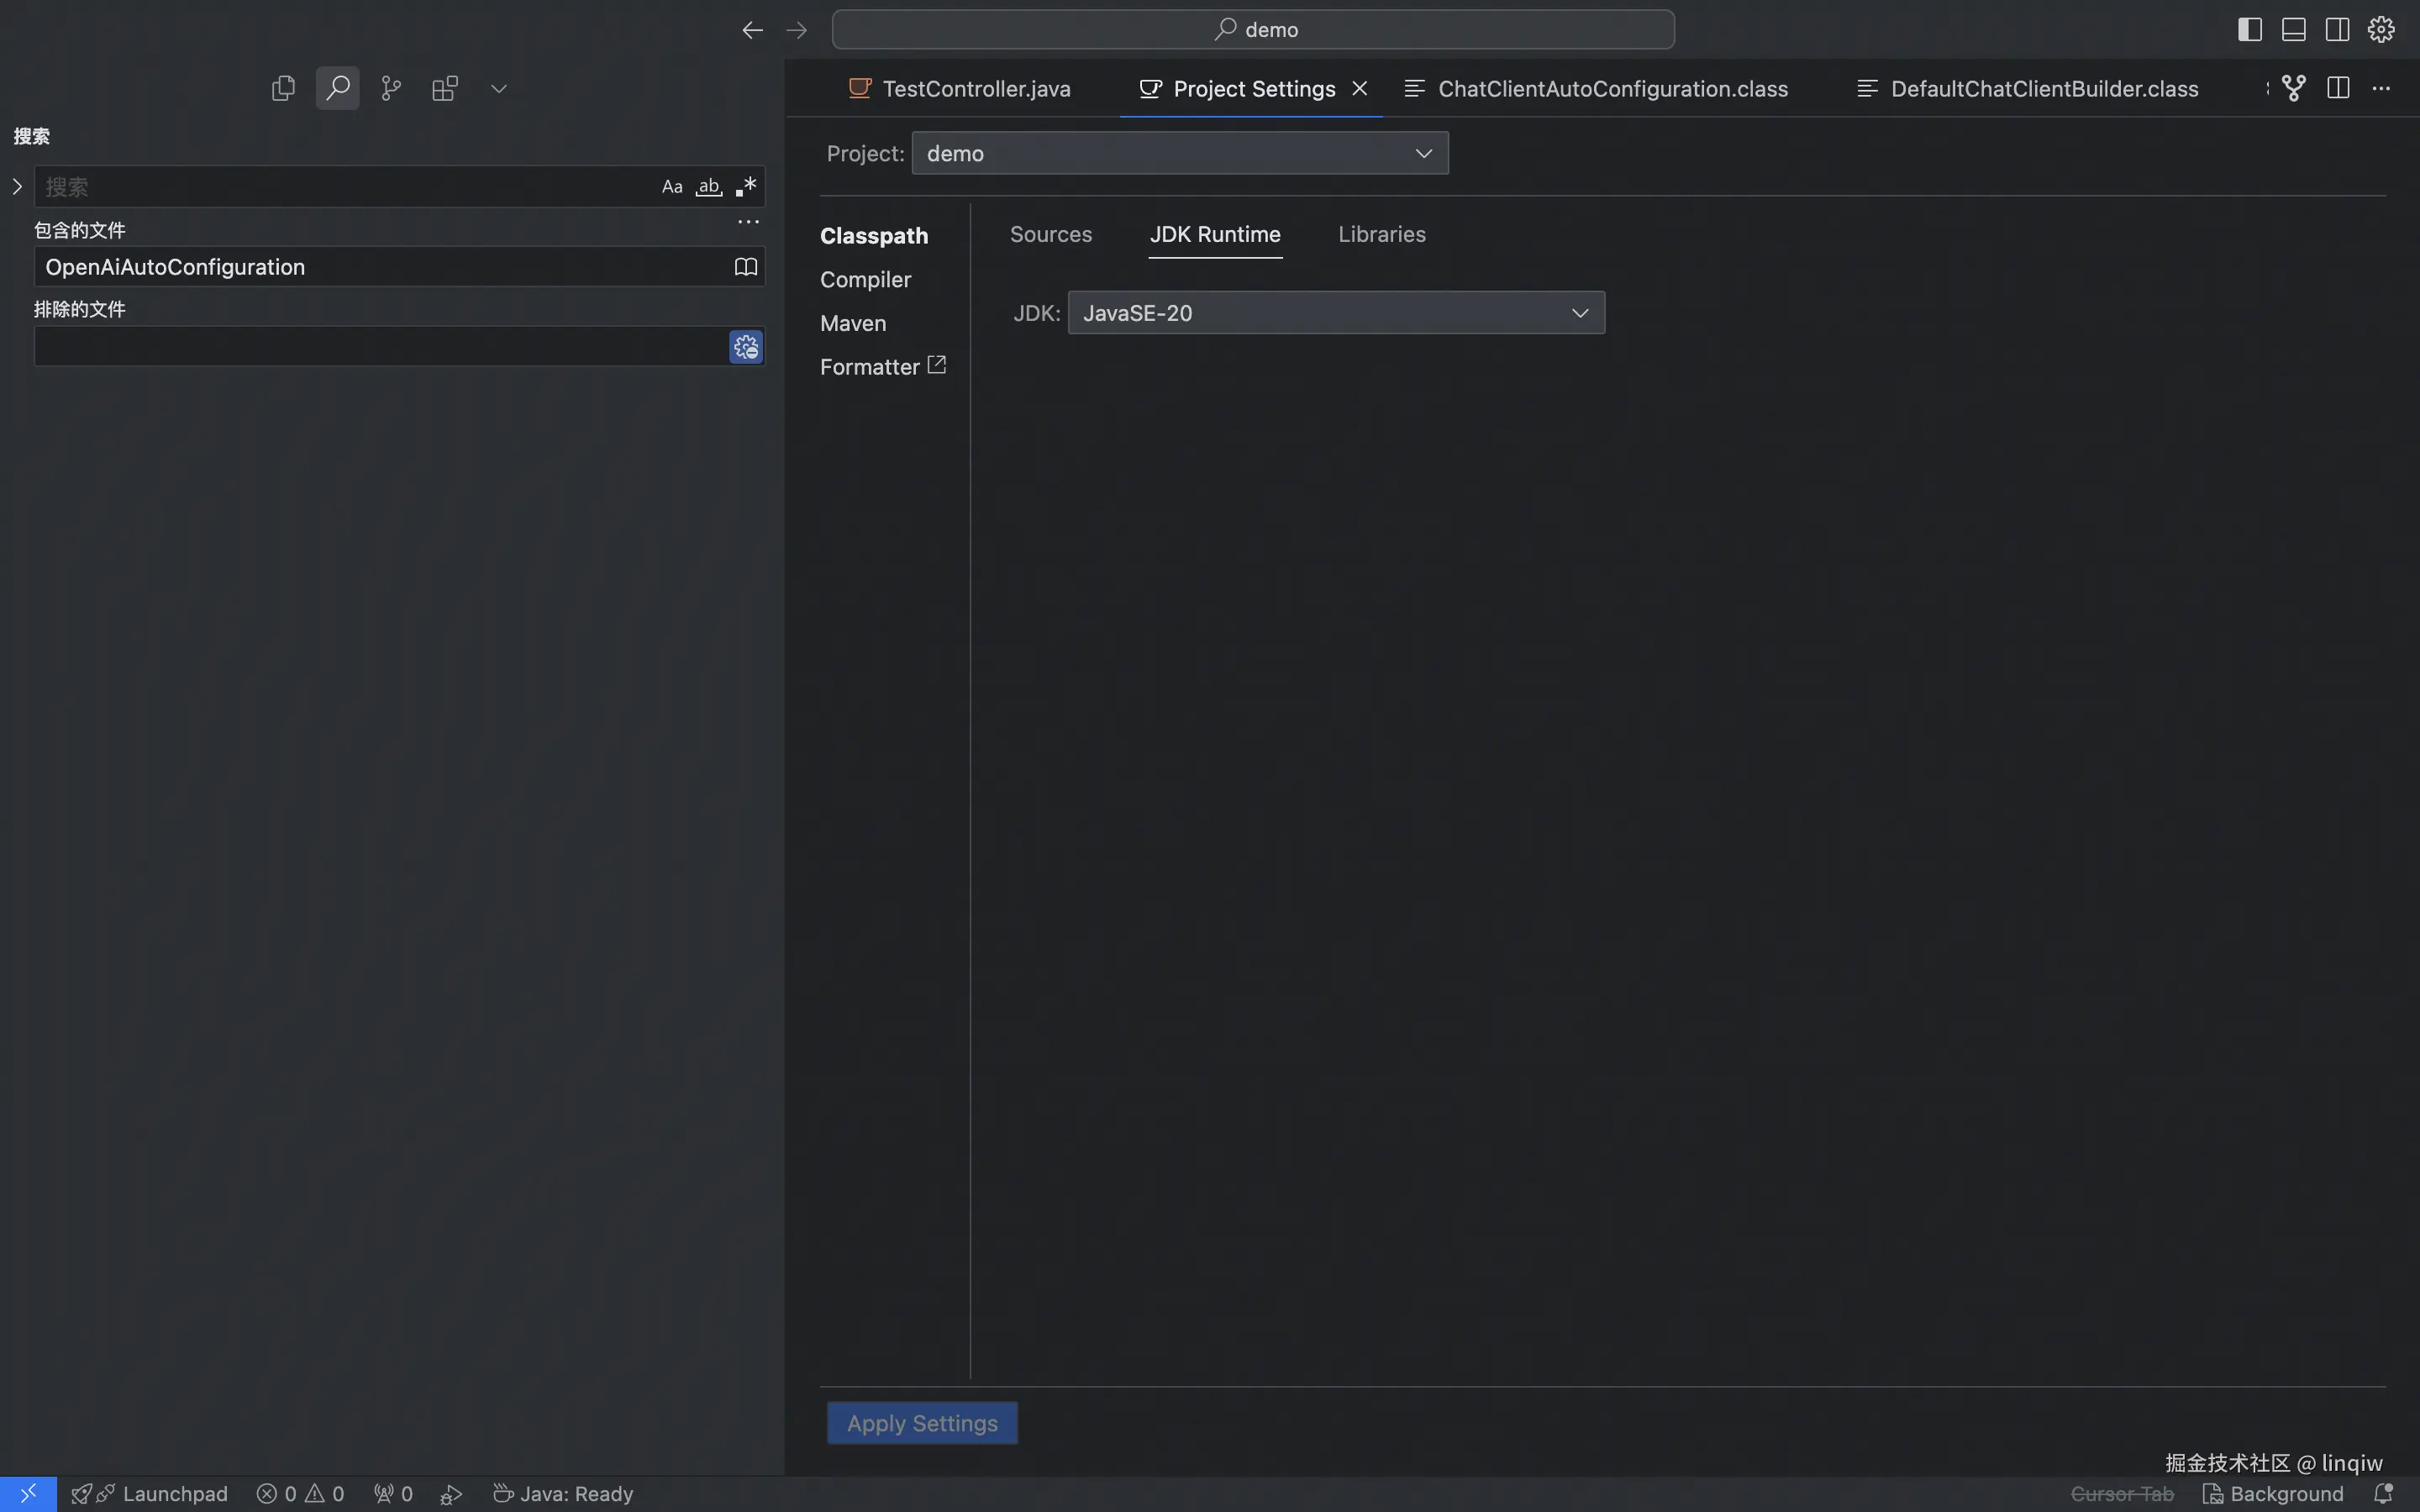
Task: Open the JDK JavaSE-20 dropdown
Action: pyautogui.click(x=1336, y=313)
